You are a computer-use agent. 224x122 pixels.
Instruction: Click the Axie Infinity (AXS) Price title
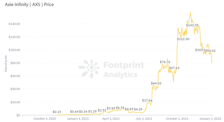(x=29, y=4)
